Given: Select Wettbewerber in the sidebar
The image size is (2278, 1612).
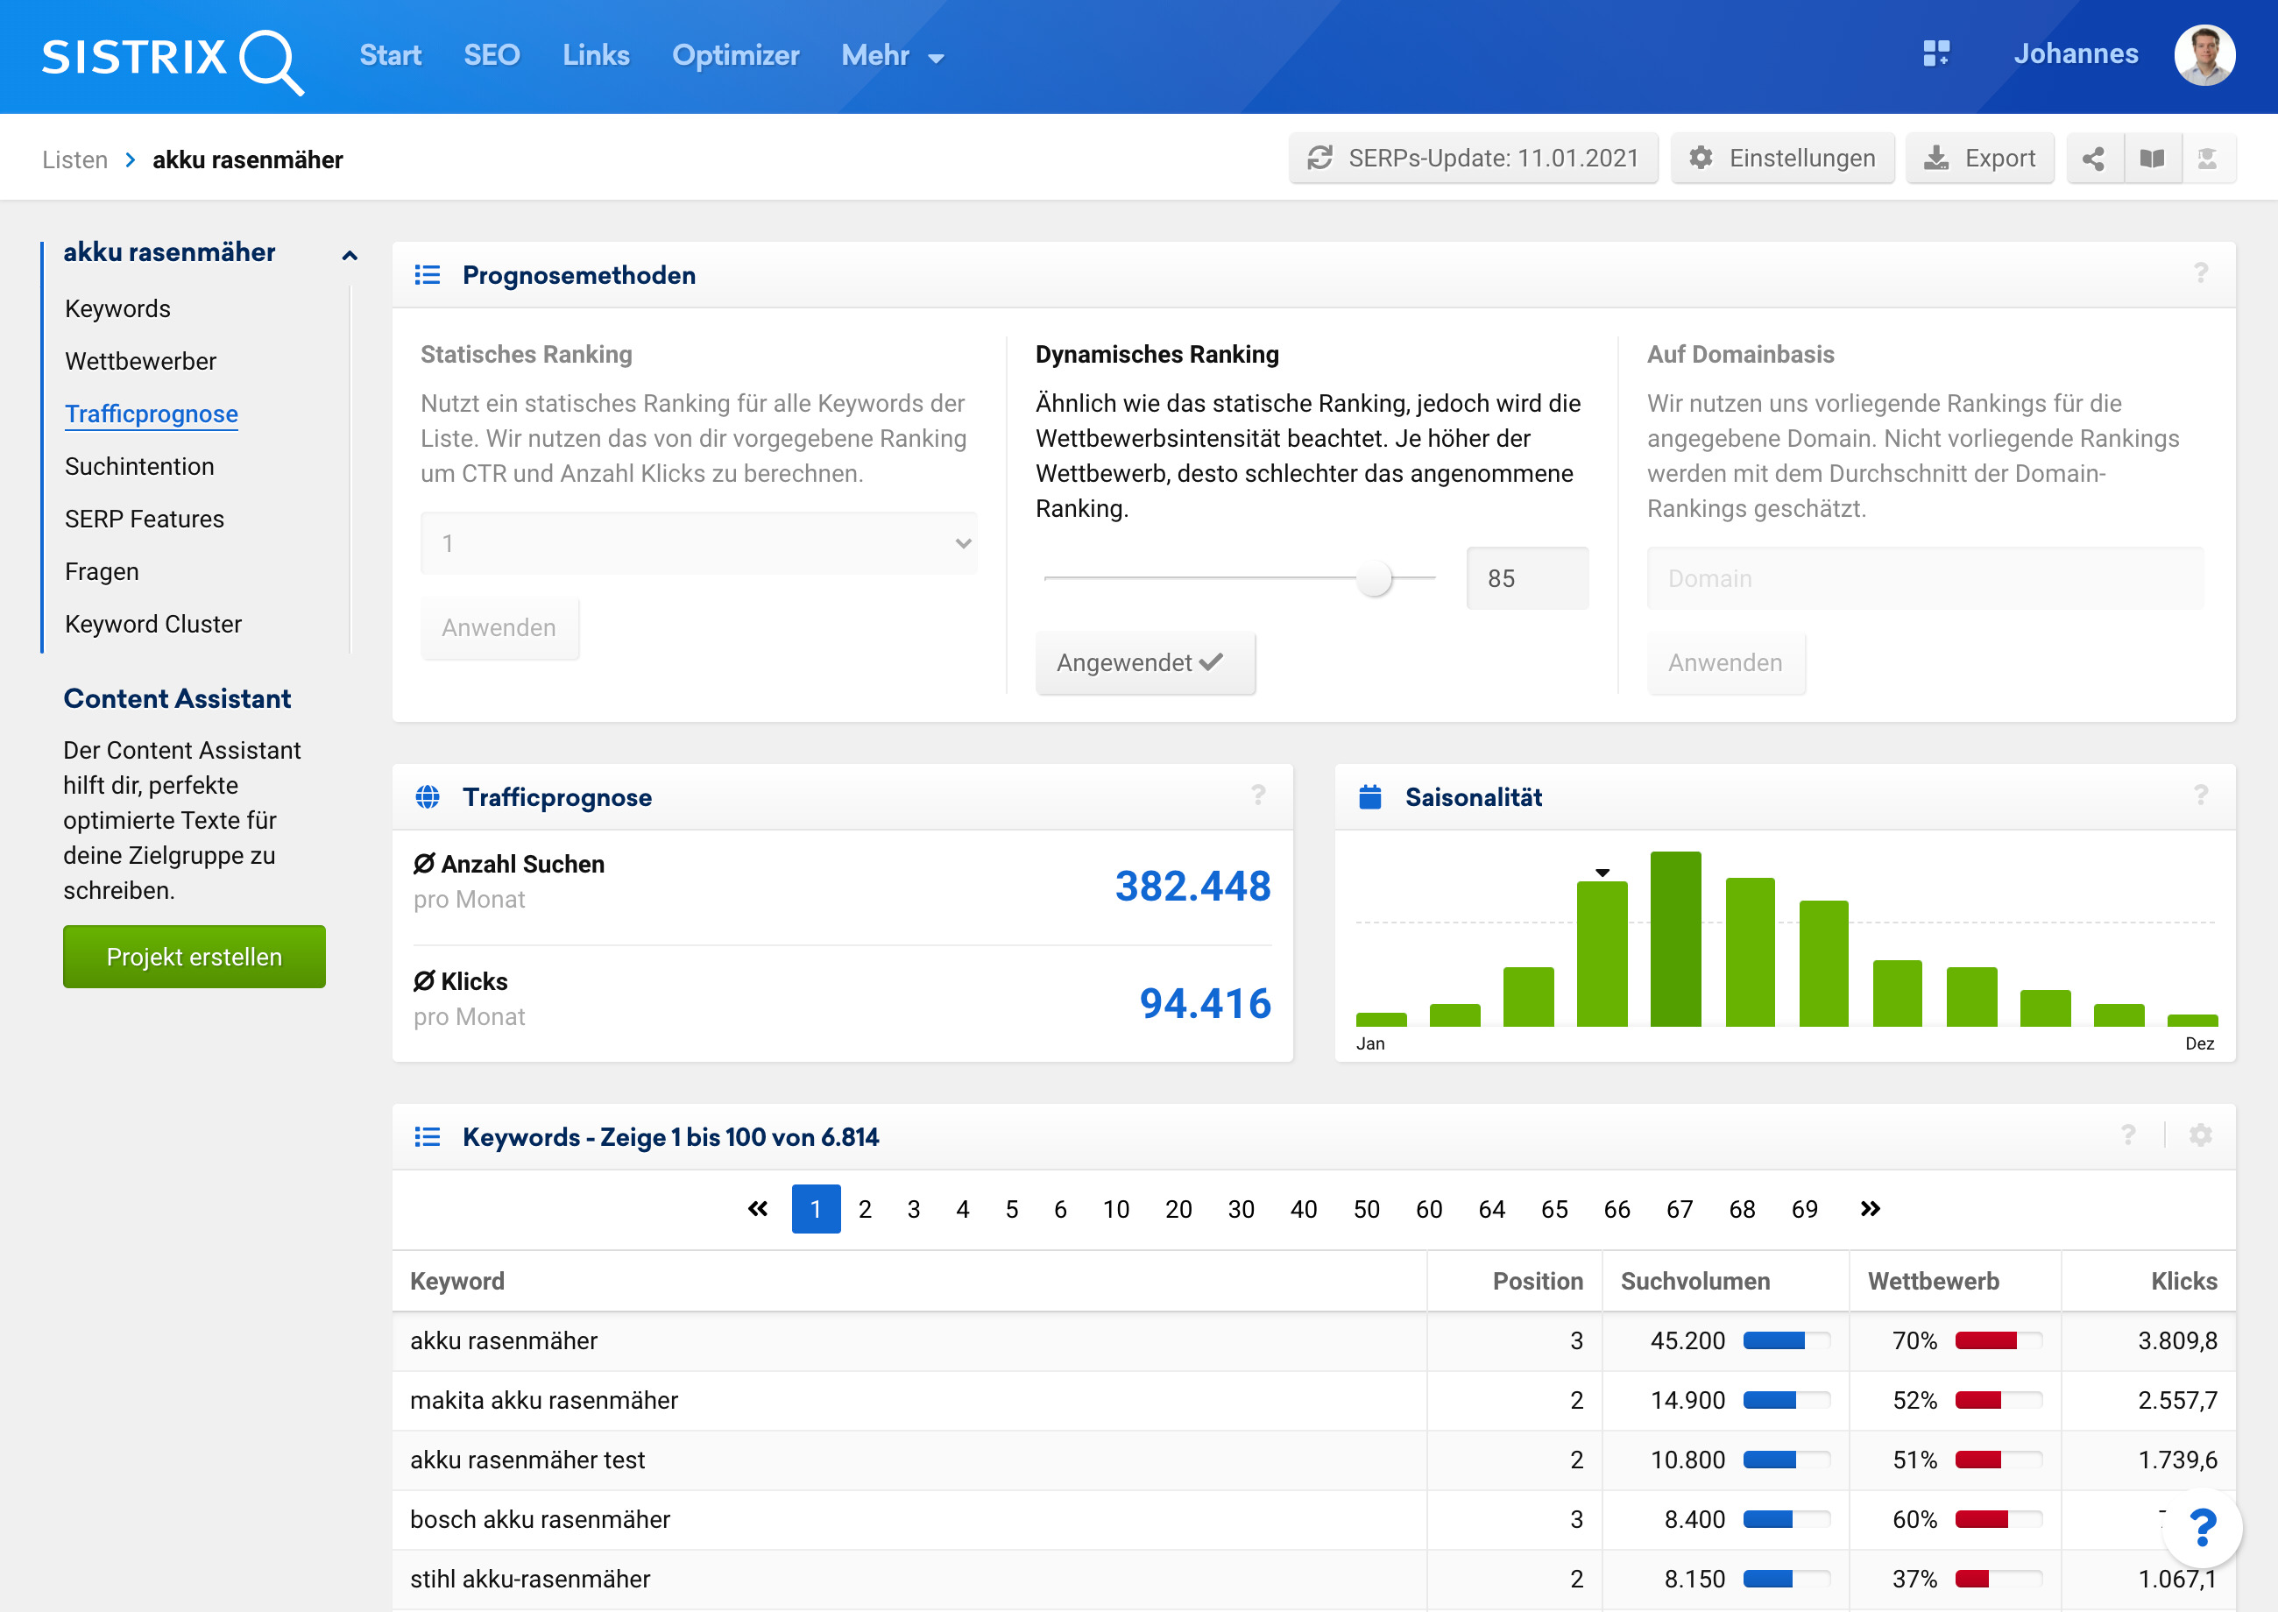Looking at the screenshot, I should pos(140,361).
